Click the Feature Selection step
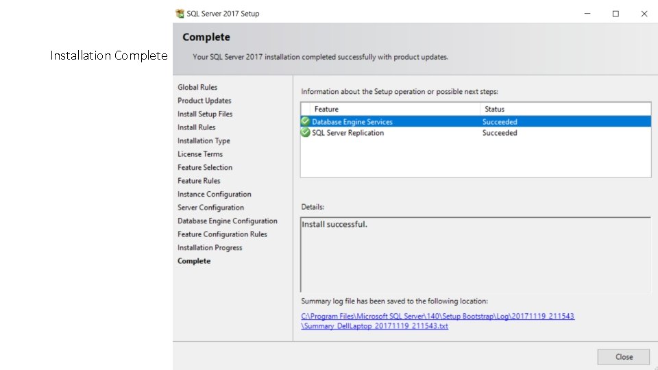Image resolution: width=658 pixels, height=370 pixels. 205,167
